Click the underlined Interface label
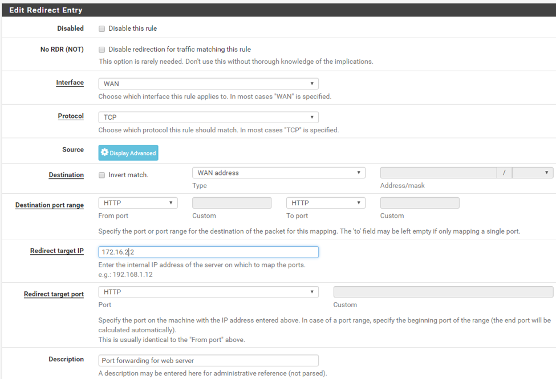The image size is (556, 379). coord(70,82)
